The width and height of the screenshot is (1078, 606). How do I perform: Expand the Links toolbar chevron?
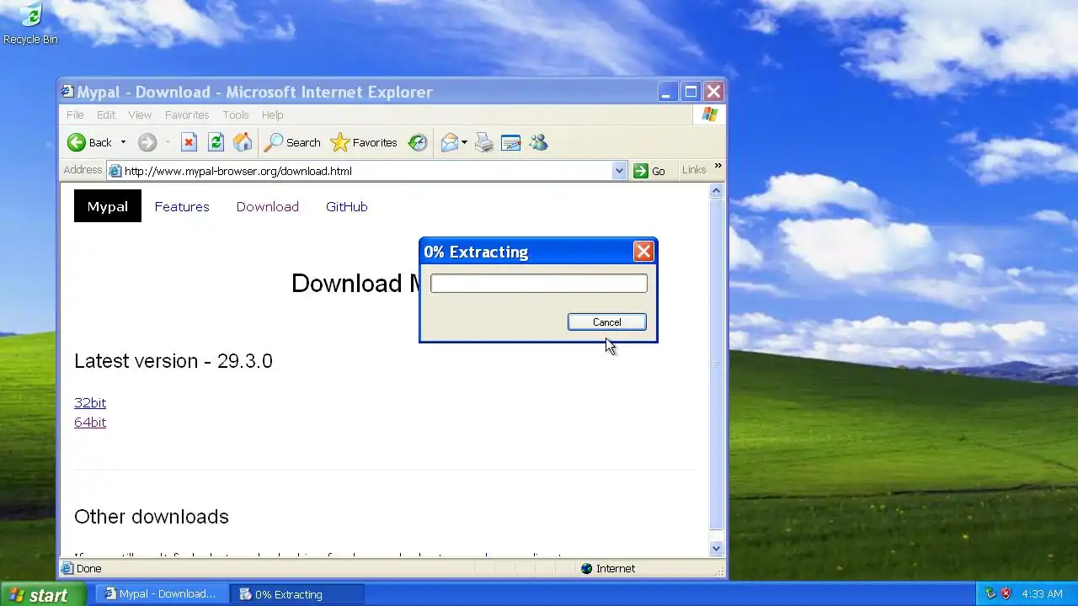point(718,167)
